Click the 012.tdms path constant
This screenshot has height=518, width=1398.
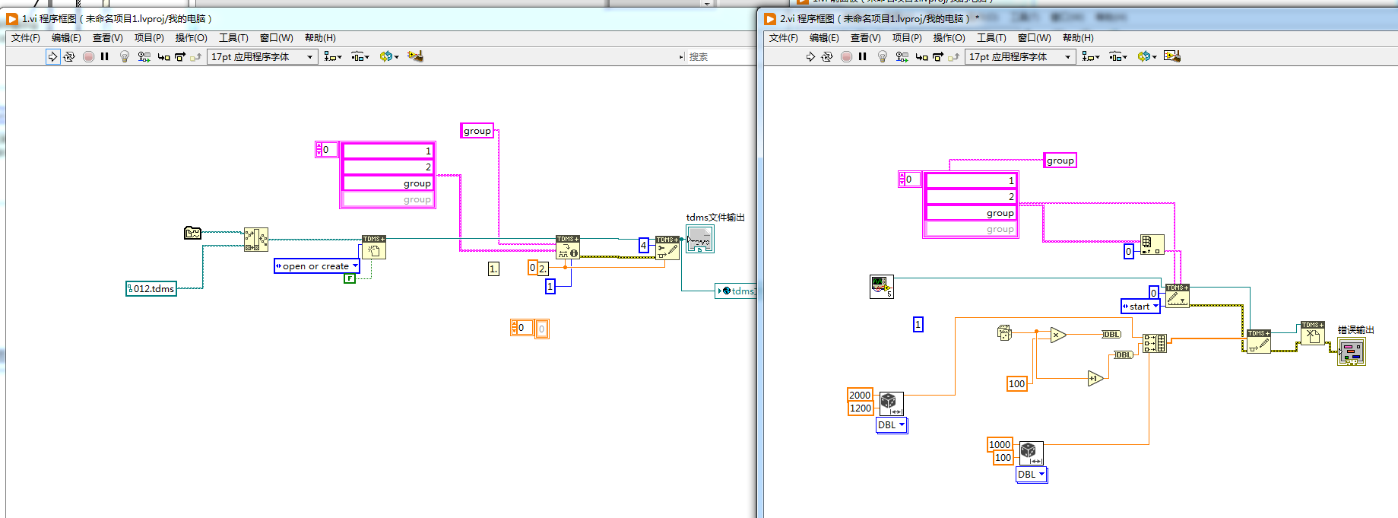coord(151,289)
